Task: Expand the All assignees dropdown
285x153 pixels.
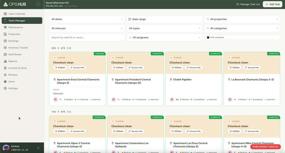Action: coord(165,38)
